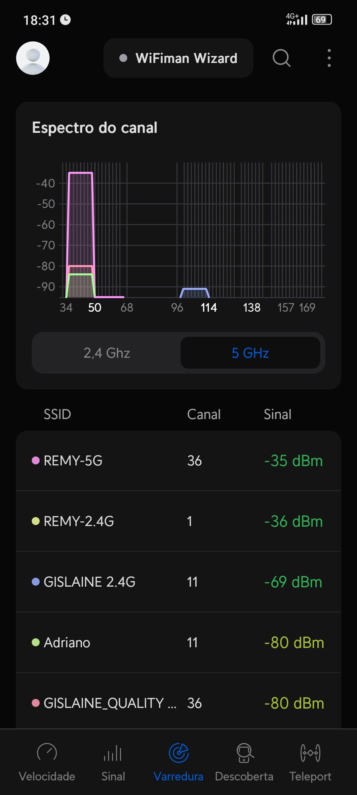Viewport: 357px width, 795px height.
Task: Click the green dot beside Adriano
Action: (36, 643)
